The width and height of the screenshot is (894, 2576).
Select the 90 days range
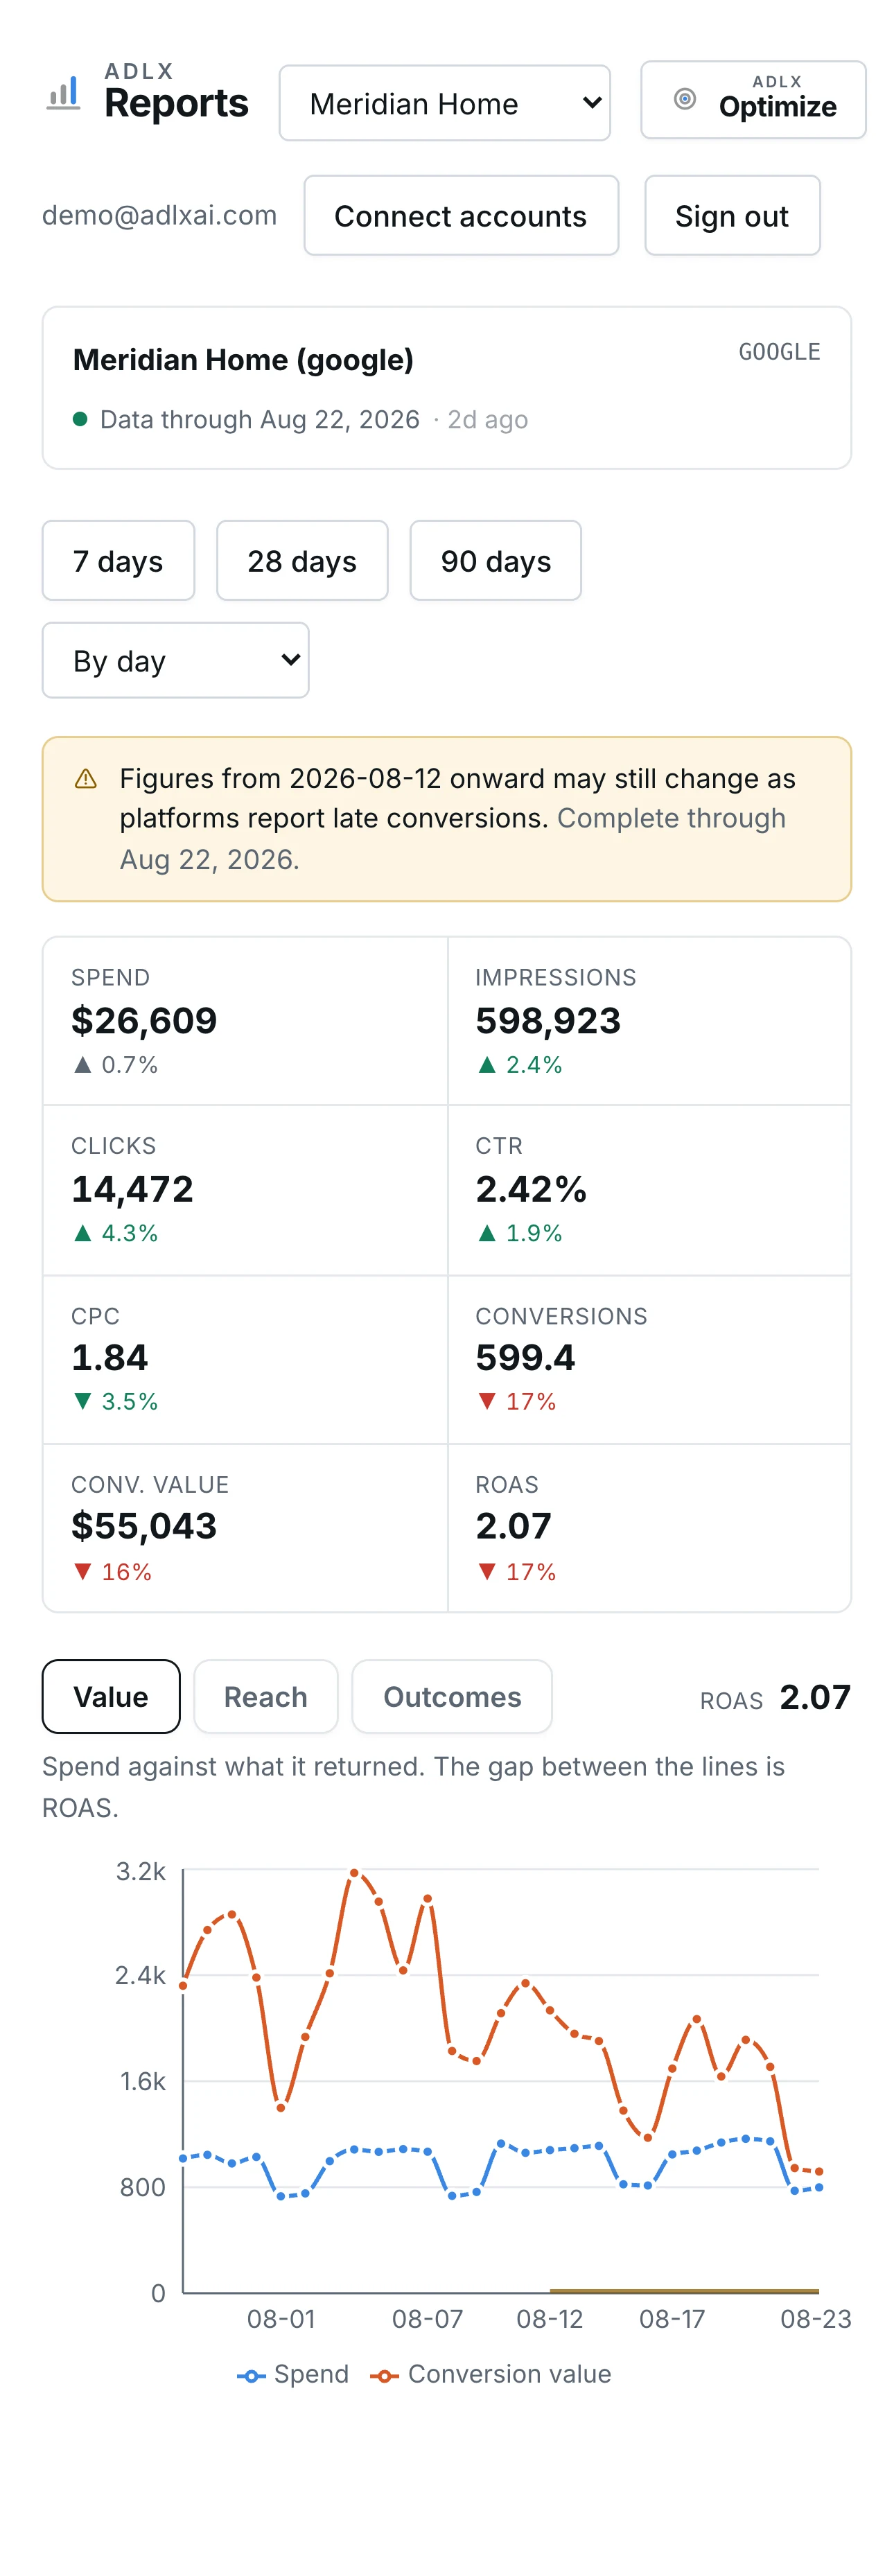(496, 560)
